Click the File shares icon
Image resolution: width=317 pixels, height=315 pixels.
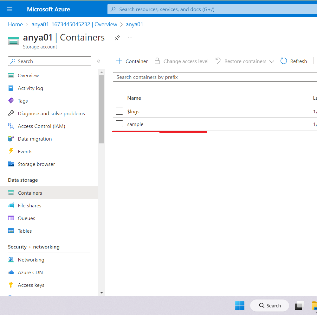(x=11, y=205)
